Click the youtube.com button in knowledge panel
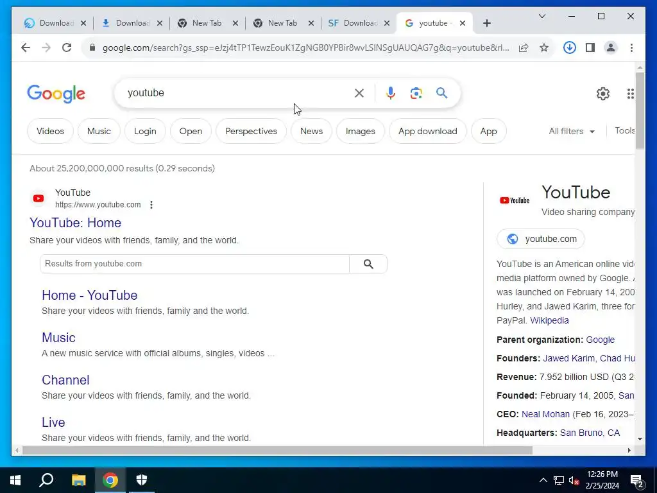 point(540,239)
